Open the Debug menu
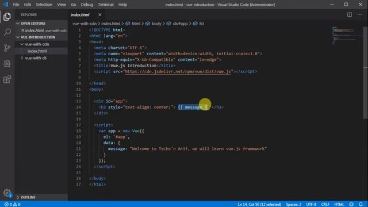The image size is (368, 207). 87,5
